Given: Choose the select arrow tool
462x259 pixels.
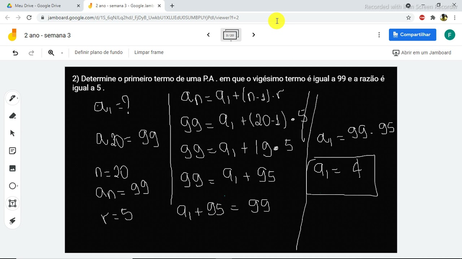Looking at the screenshot, I should coord(12,133).
